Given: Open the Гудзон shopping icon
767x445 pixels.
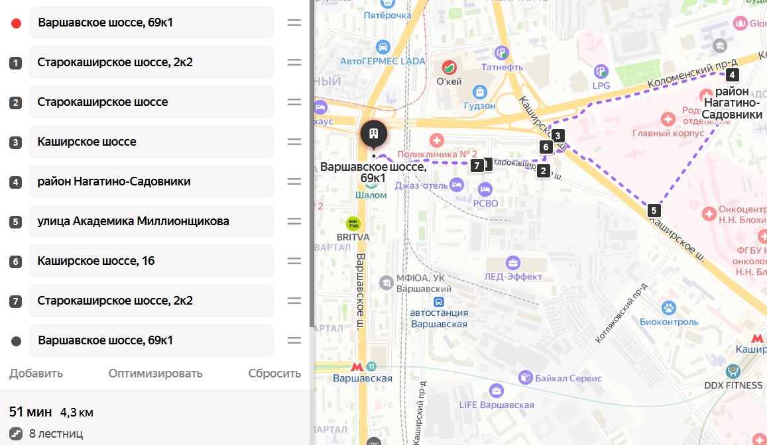Looking at the screenshot, I should (479, 92).
